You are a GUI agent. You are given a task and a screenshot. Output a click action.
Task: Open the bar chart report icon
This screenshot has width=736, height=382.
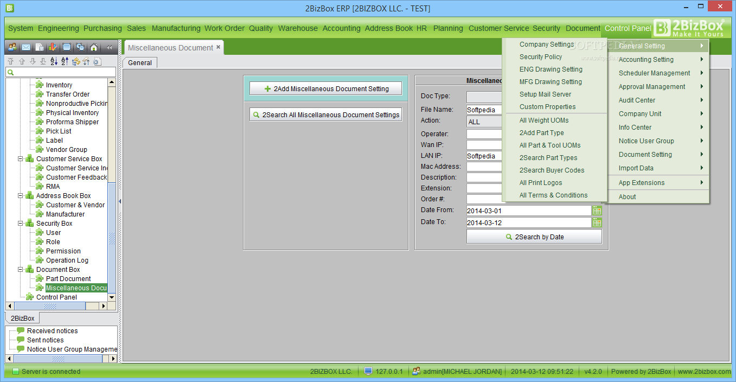coord(53,47)
